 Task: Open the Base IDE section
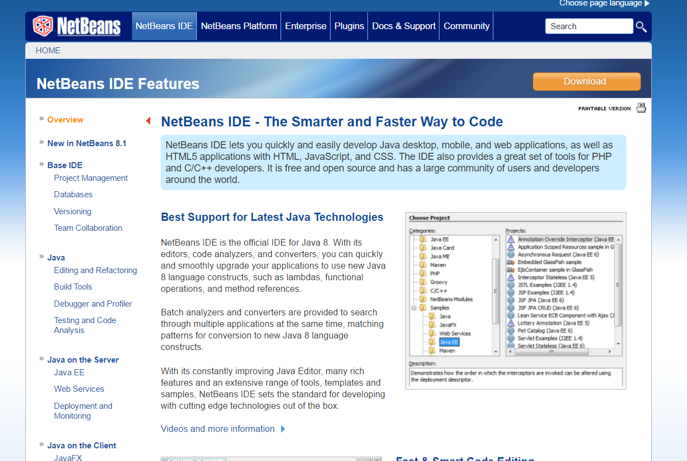tap(65, 165)
